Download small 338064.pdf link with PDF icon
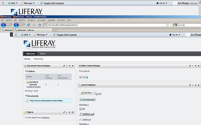Screen dimensions: 201x125 click(87, 120)
